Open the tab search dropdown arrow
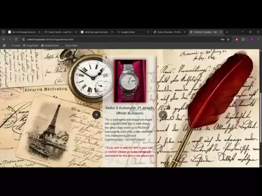The width and height of the screenshot is (262, 196). pyautogui.click(x=3, y=32)
